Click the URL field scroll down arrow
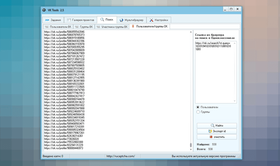Screen dimensions: 280x166 [235, 101]
